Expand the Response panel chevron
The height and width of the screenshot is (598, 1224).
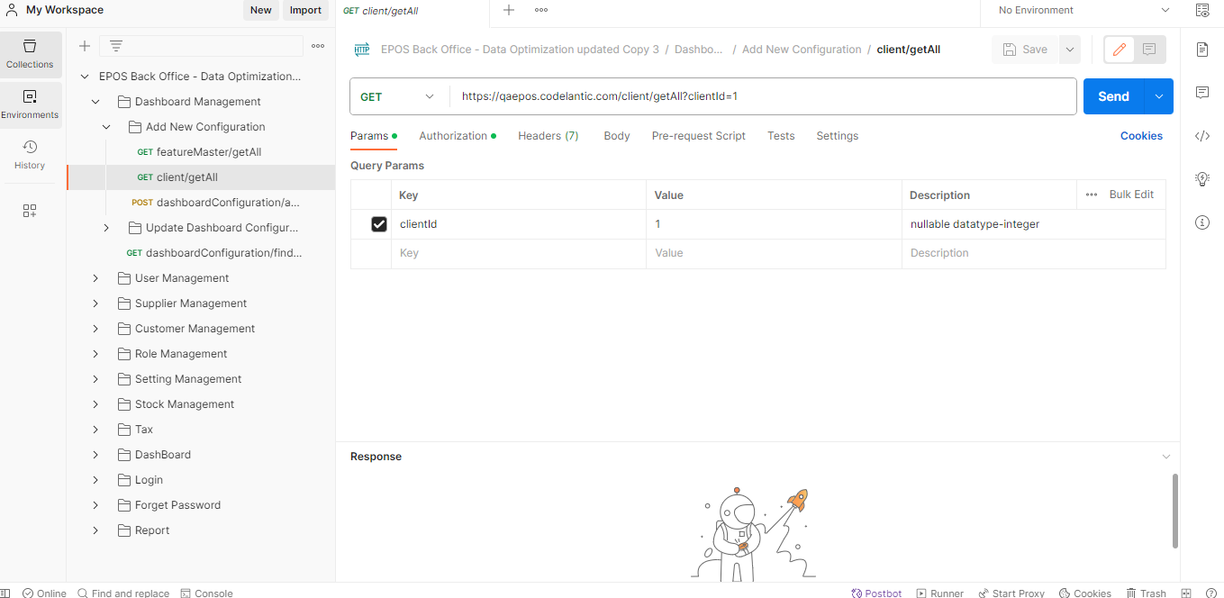coord(1166,457)
